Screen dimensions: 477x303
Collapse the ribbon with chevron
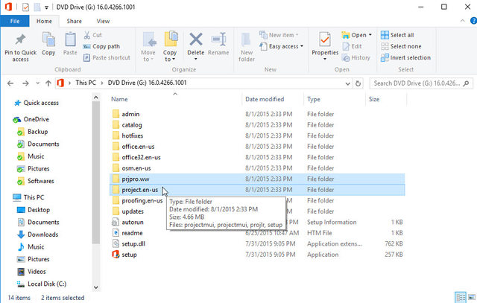click(x=462, y=21)
